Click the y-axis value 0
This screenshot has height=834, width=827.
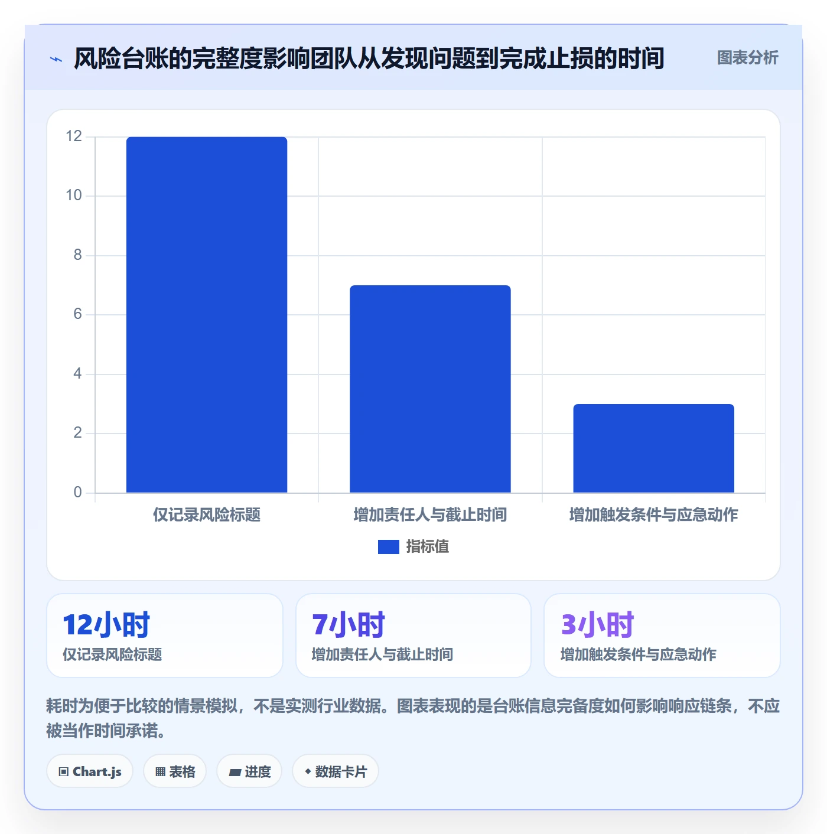pyautogui.click(x=77, y=493)
